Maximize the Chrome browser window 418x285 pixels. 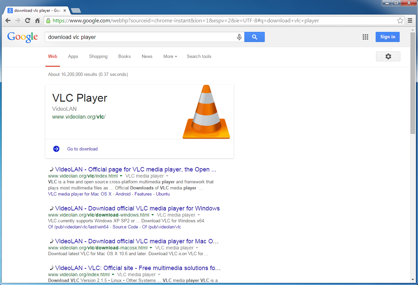(x=396, y=3)
